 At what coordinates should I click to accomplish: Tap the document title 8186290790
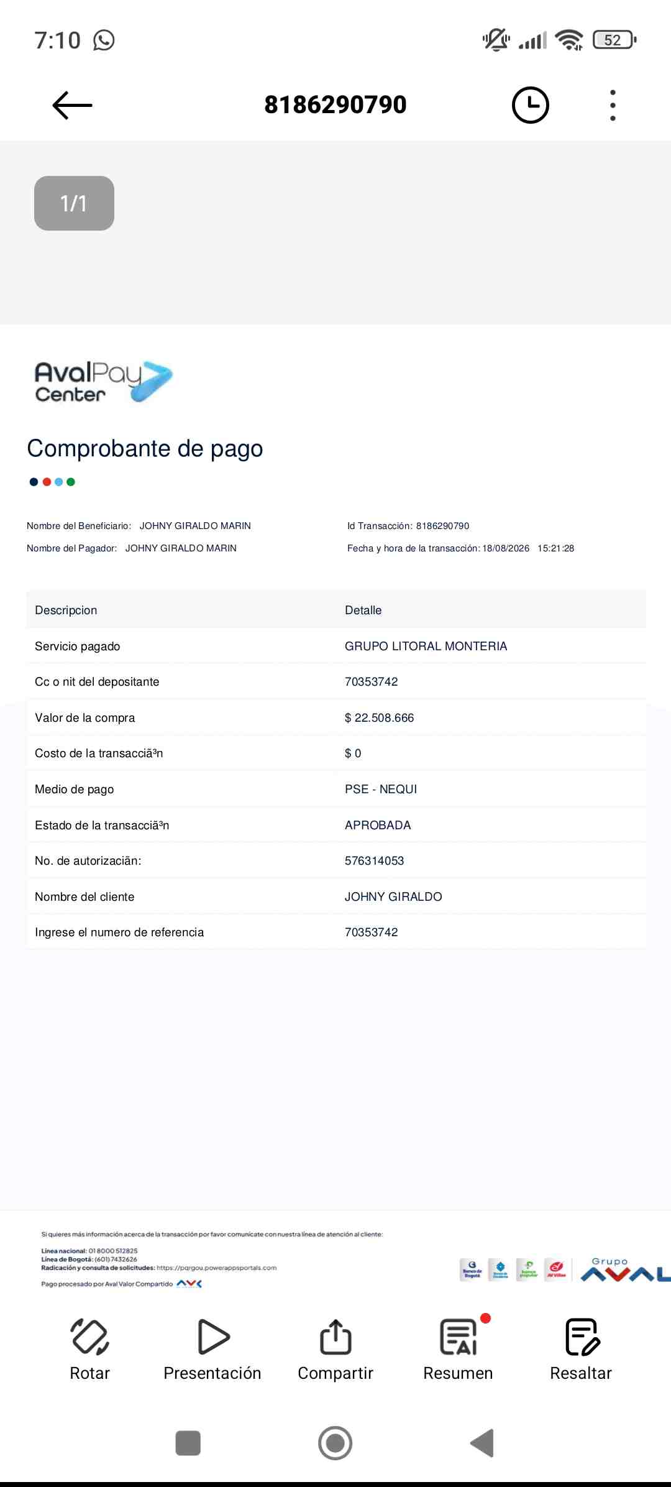pyautogui.click(x=335, y=104)
